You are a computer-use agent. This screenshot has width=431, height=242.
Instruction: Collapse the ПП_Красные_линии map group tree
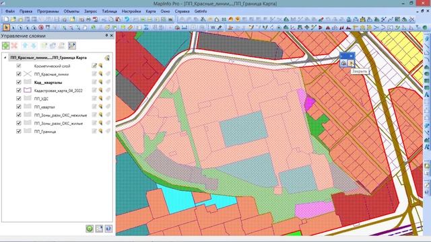pyautogui.click(x=5, y=58)
